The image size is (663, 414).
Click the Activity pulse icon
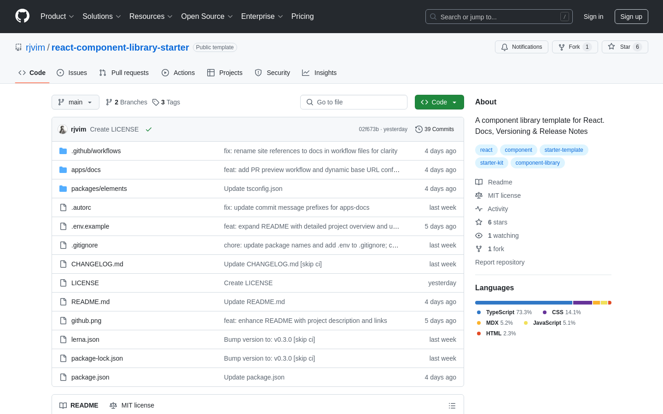pyautogui.click(x=479, y=209)
